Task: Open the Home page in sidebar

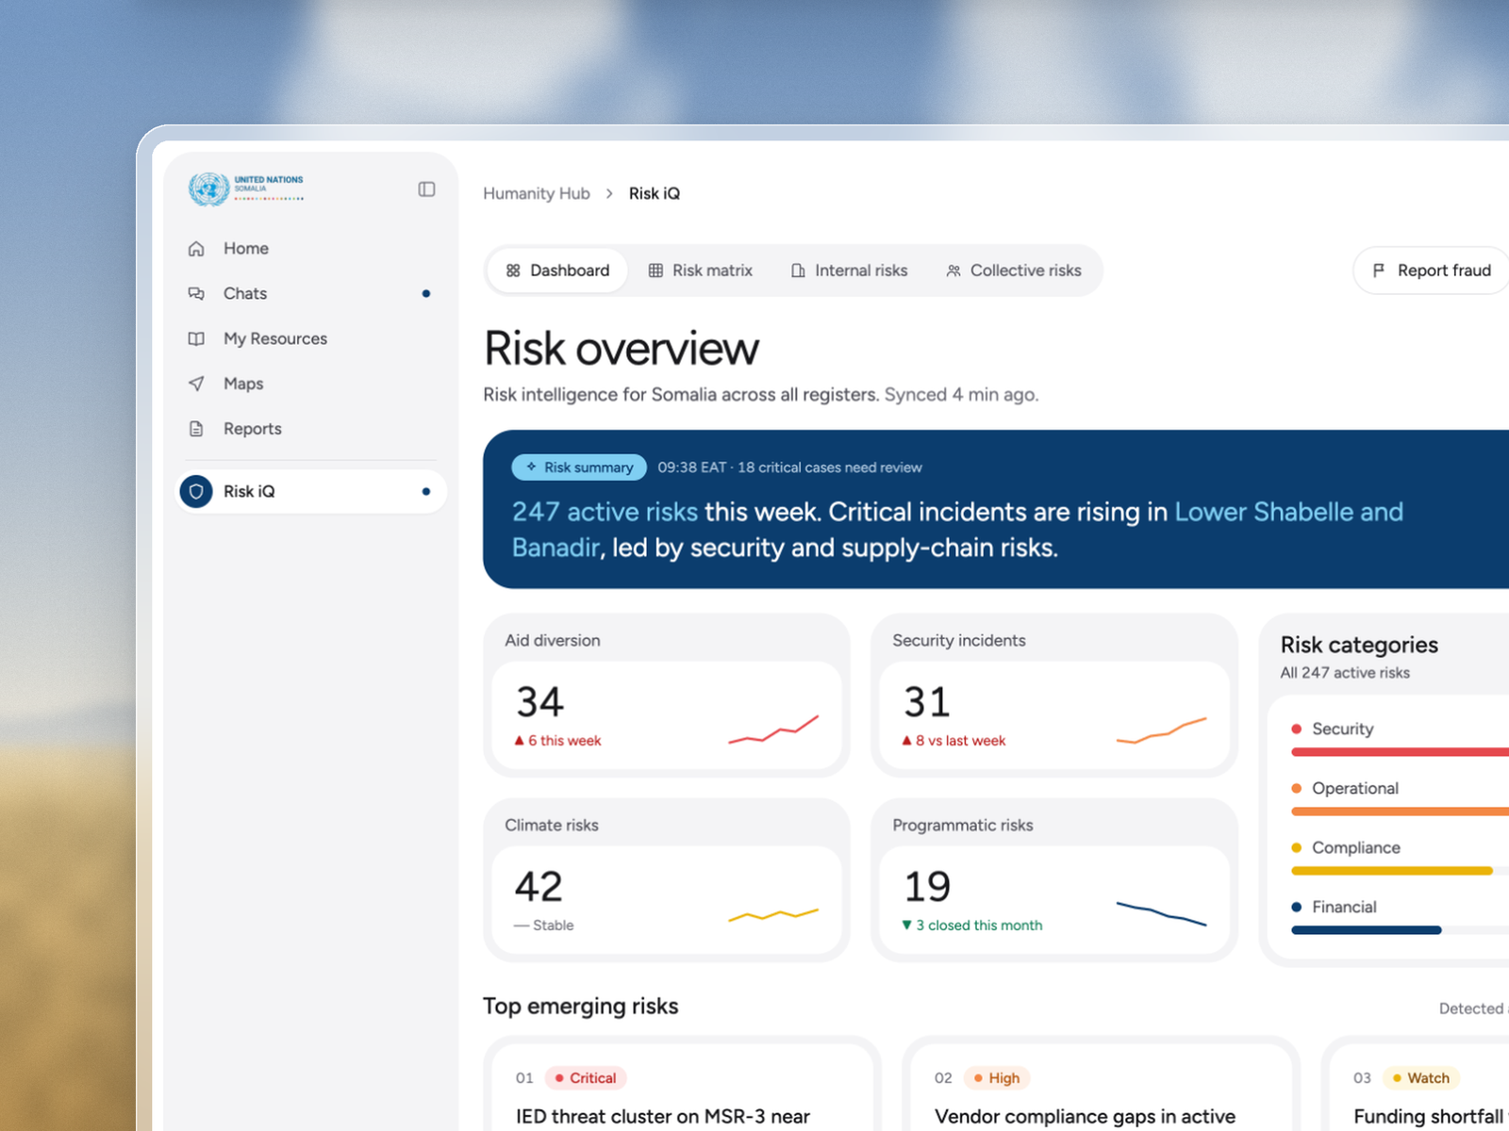Action: click(x=311, y=249)
